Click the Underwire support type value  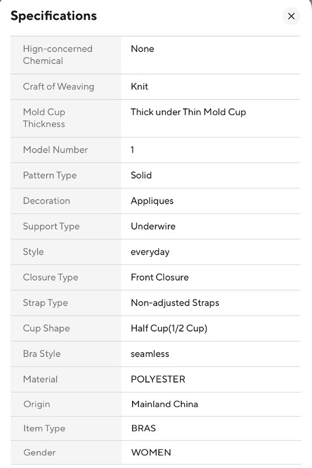tap(153, 226)
